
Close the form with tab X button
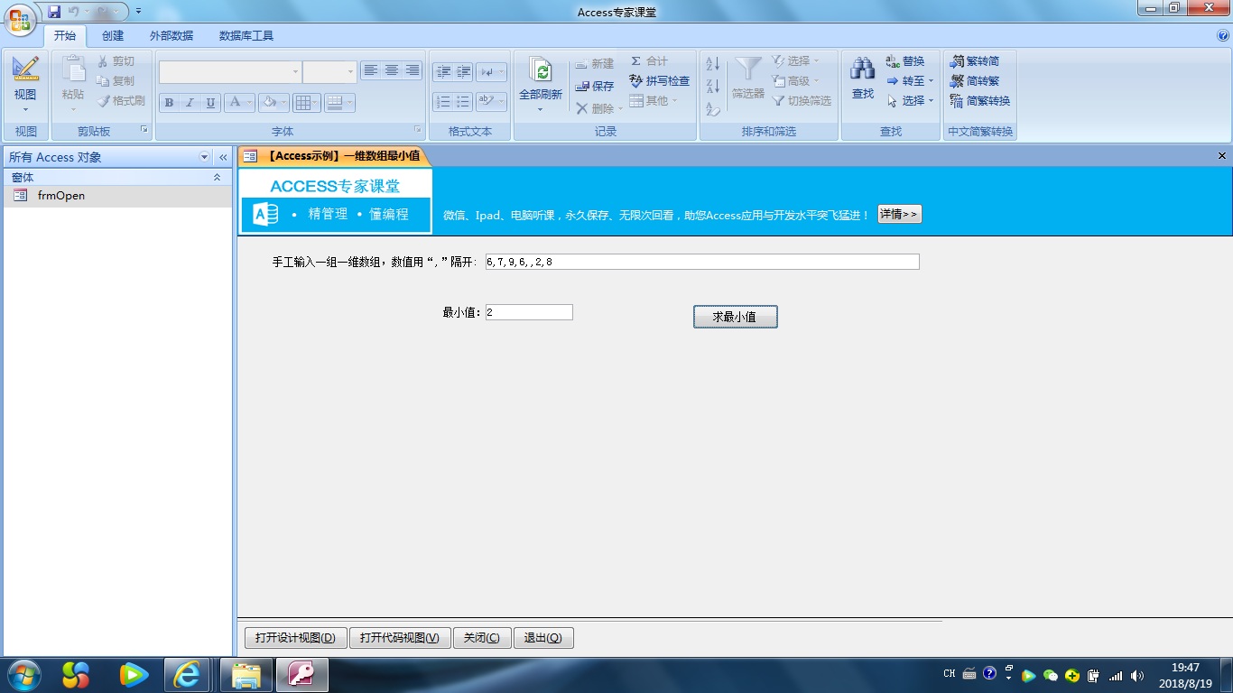click(1222, 156)
